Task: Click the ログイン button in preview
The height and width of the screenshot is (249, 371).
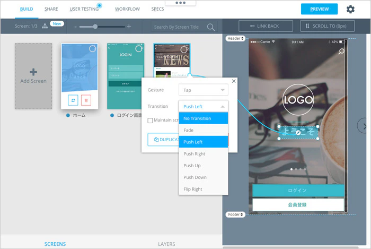Action: tap(298, 191)
